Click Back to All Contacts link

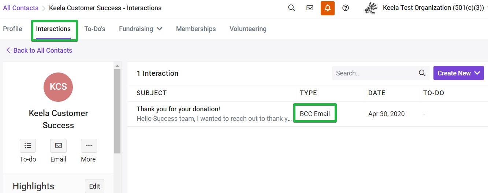click(39, 51)
